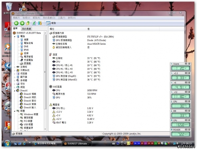Open the 我的最愛(O) menu
This screenshot has height=149, width=197.
pos(49,18)
